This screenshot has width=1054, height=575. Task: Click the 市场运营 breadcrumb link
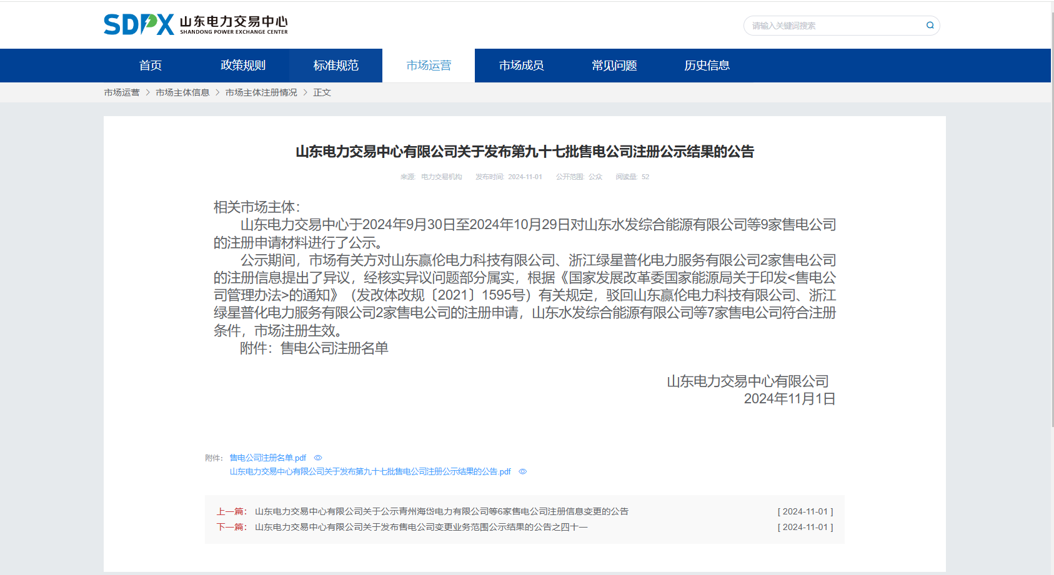[121, 92]
